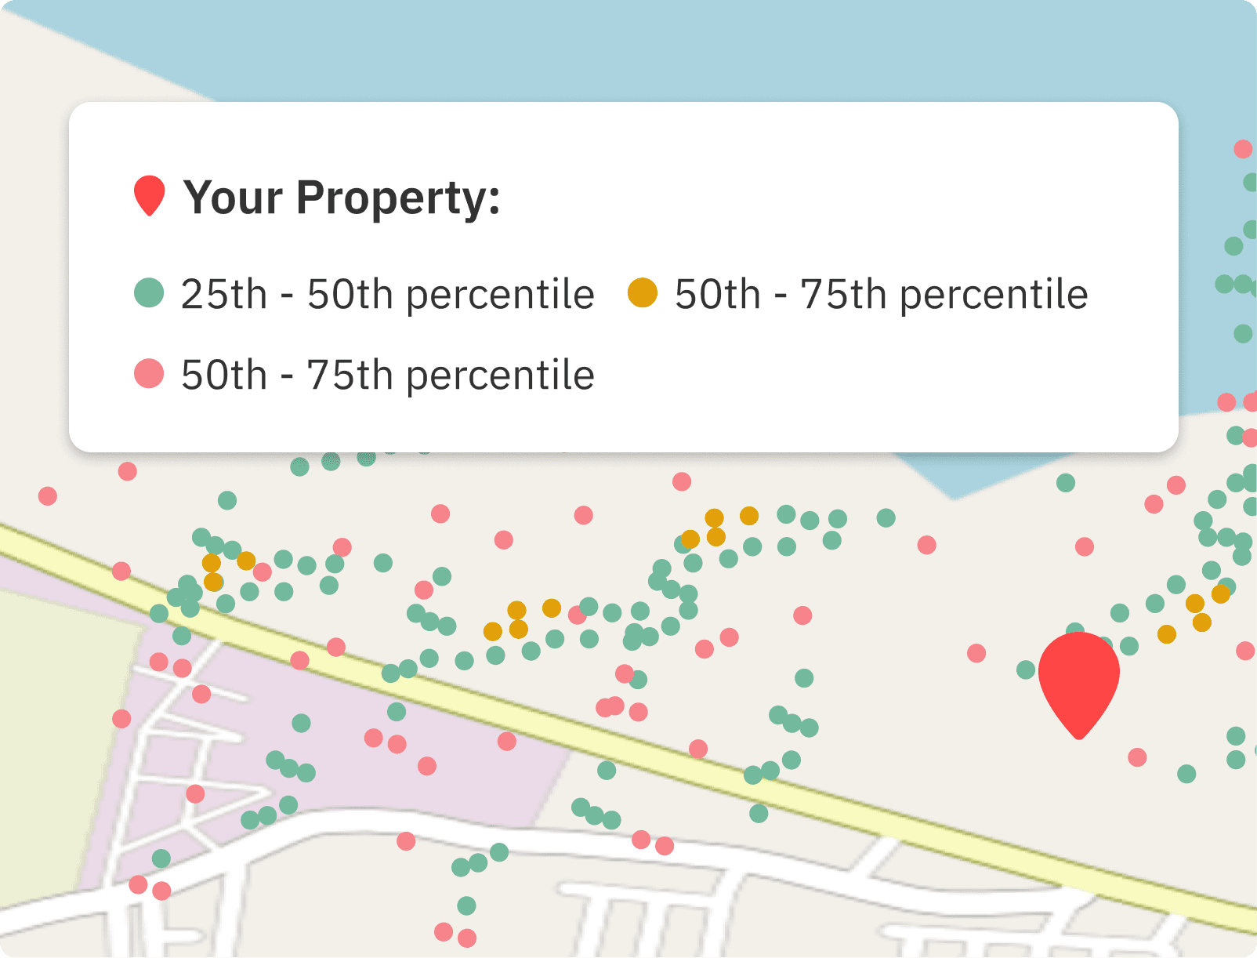Click the nearest pink dot left of the large pin
Screen dimensions: 1257x958
[976, 653]
